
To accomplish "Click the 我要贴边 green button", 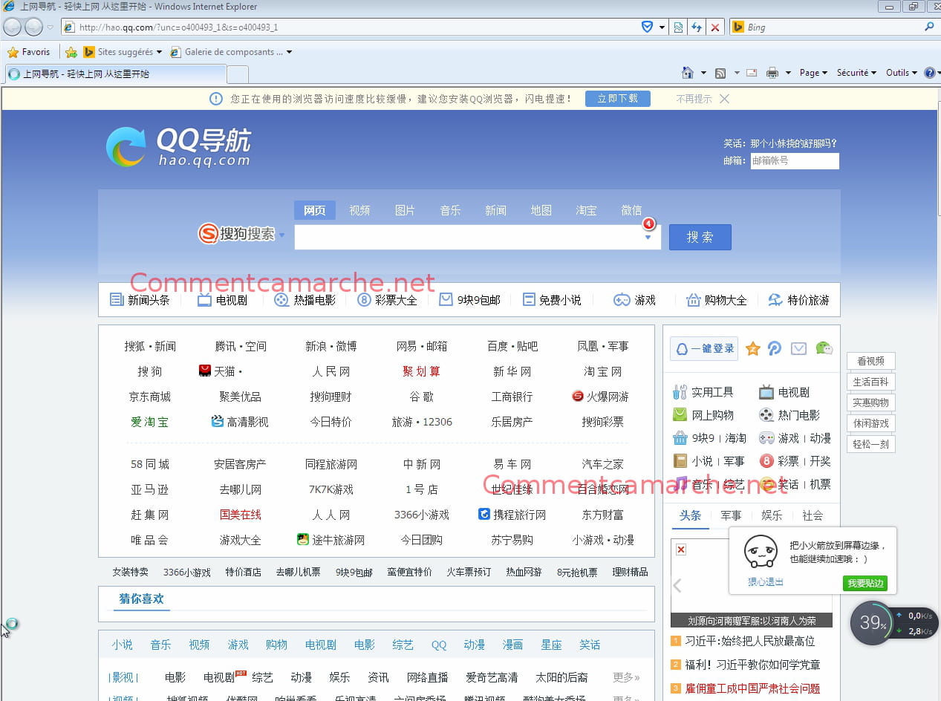I will [865, 583].
